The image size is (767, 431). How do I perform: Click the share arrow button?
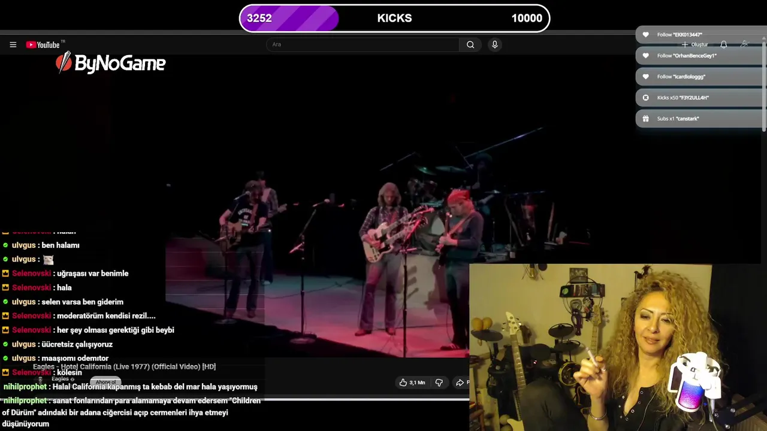point(460,383)
